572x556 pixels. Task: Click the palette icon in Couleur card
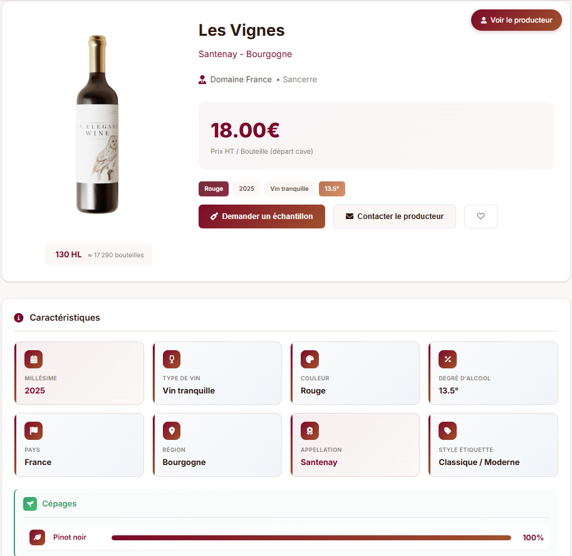(x=309, y=360)
